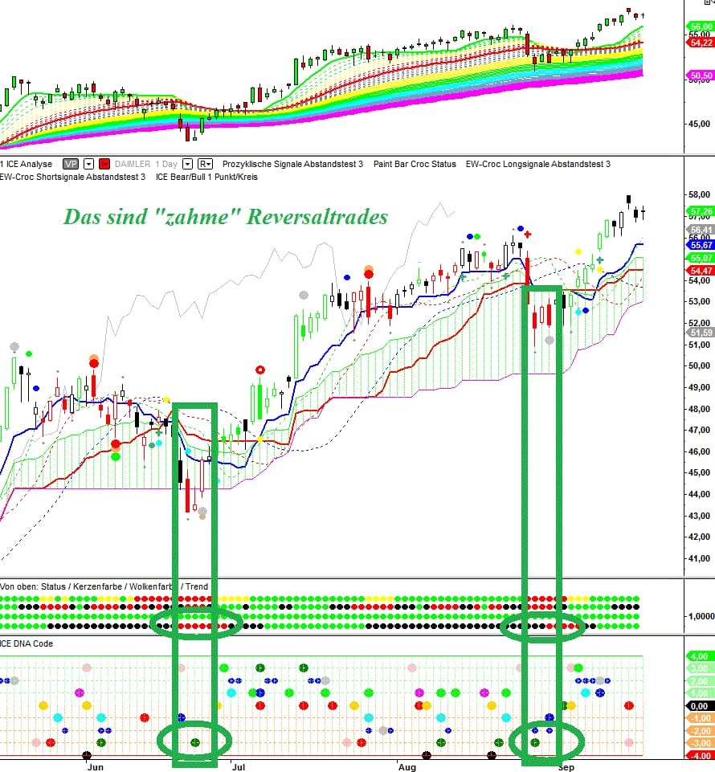Select ICE Bear/Bull 1 Punkt/Kreis label
The width and height of the screenshot is (715, 772).
pos(206,177)
